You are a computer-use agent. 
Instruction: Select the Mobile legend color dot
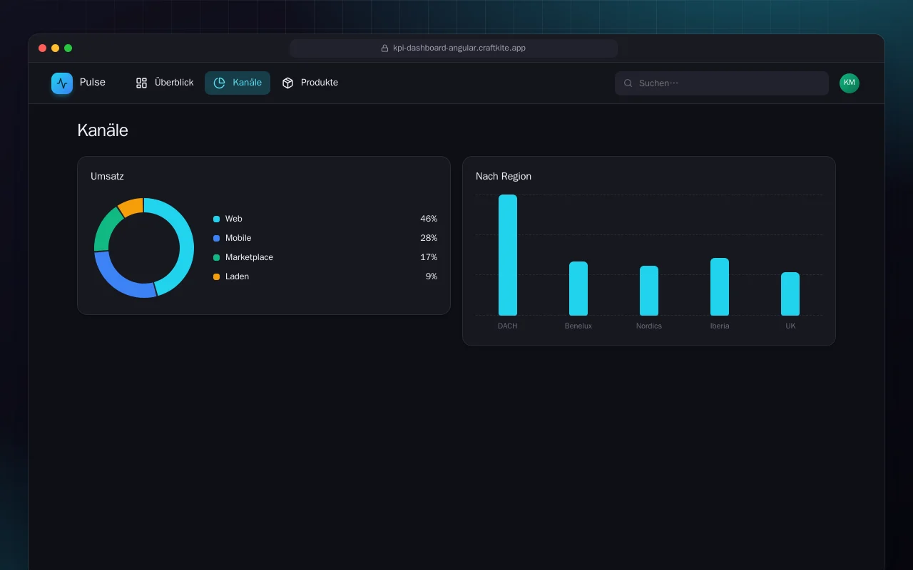pyautogui.click(x=217, y=238)
